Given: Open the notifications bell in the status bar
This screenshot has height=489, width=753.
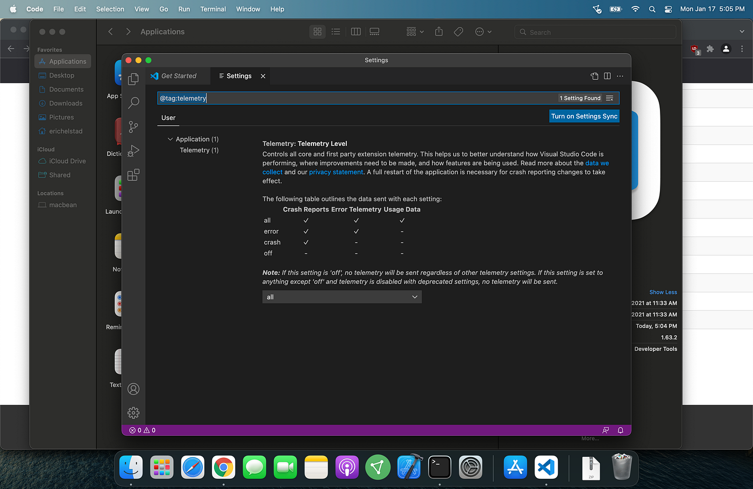Looking at the screenshot, I should coord(621,430).
